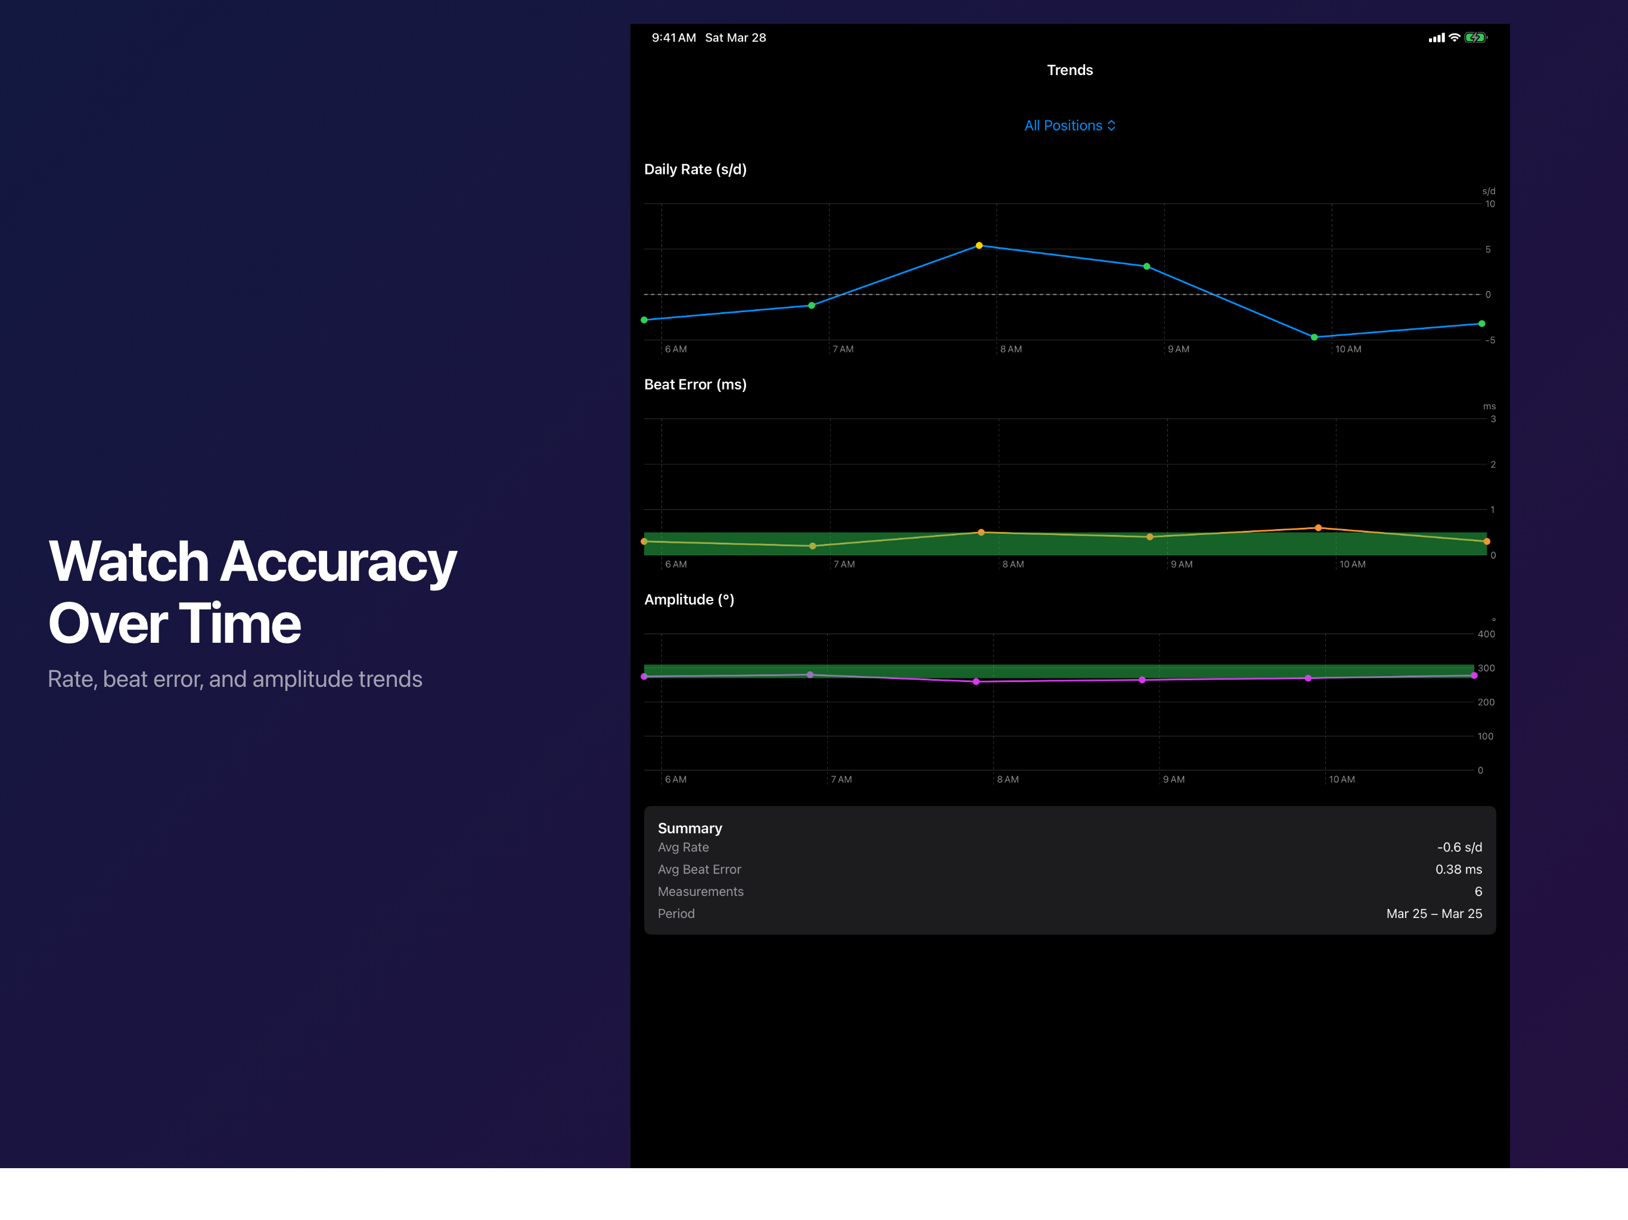Tap the 9:41 AM clock in status bar
The width and height of the screenshot is (1628, 1220).
(673, 38)
